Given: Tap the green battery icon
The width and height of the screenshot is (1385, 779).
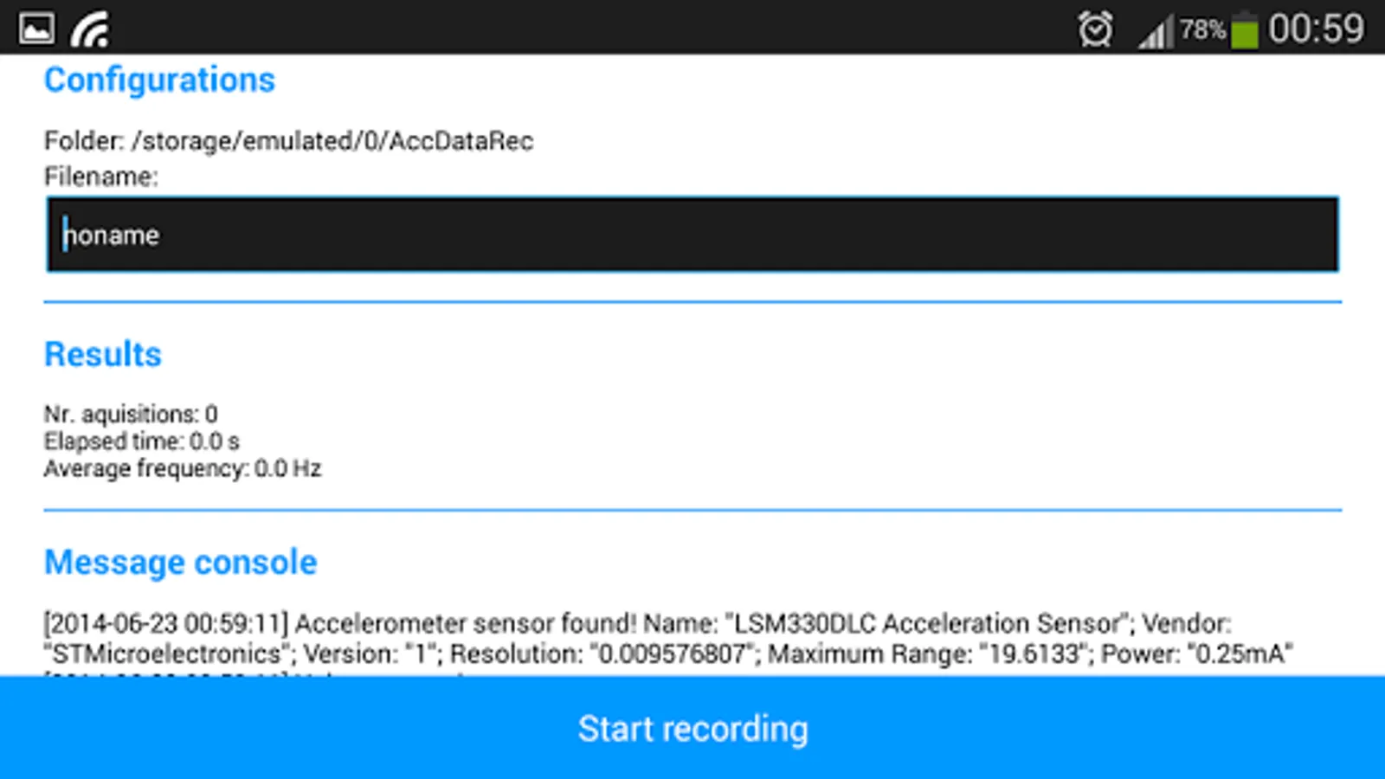Looking at the screenshot, I should [x=1245, y=29].
